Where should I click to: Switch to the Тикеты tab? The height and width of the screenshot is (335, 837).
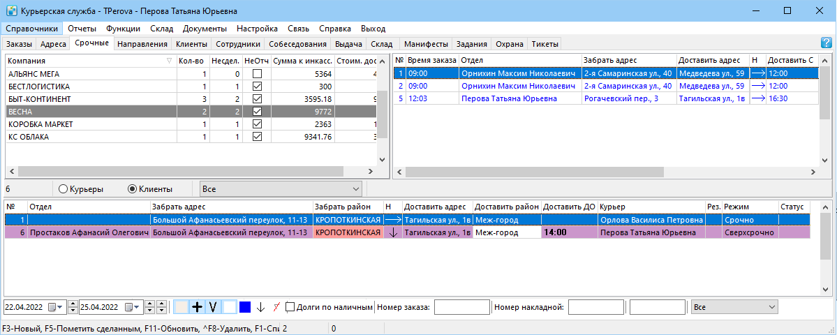coord(545,44)
